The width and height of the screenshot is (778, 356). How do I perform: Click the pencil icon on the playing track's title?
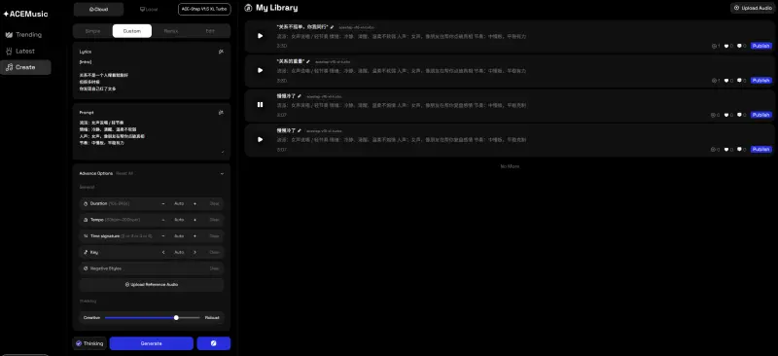[x=300, y=96]
